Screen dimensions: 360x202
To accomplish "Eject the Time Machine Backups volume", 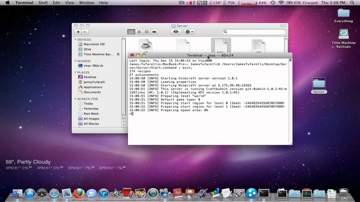I will pos(118,54).
